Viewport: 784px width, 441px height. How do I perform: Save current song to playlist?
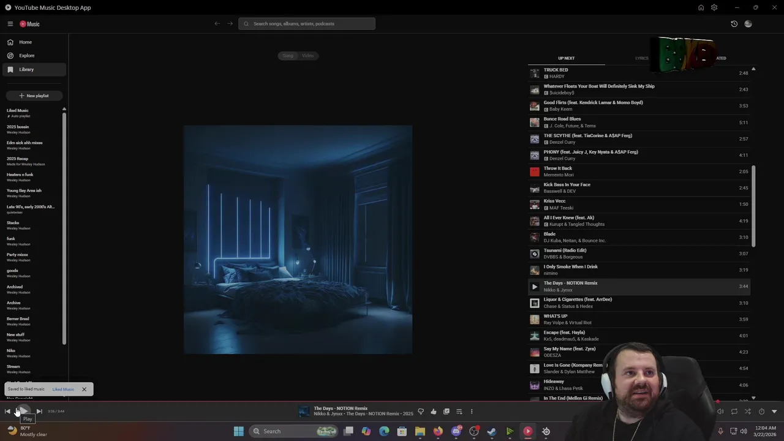pyautogui.click(x=447, y=412)
